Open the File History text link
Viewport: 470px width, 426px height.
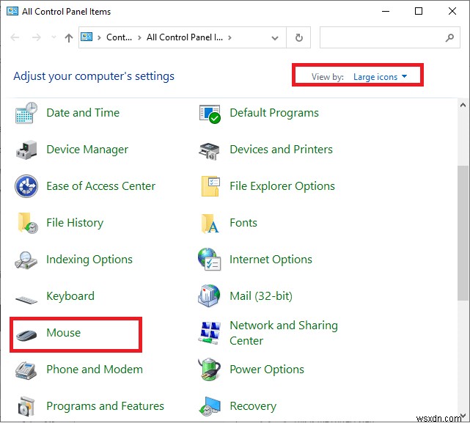tap(75, 223)
